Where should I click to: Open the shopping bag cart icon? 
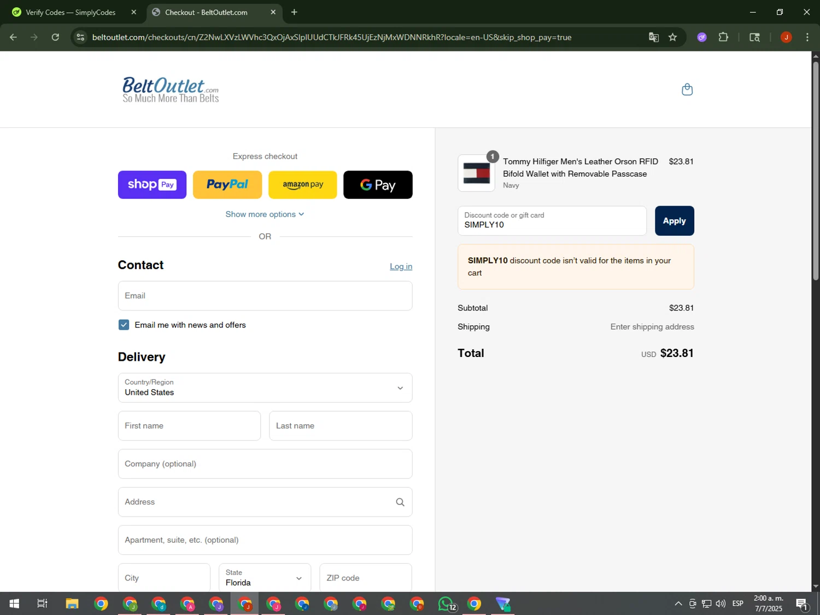687,90
